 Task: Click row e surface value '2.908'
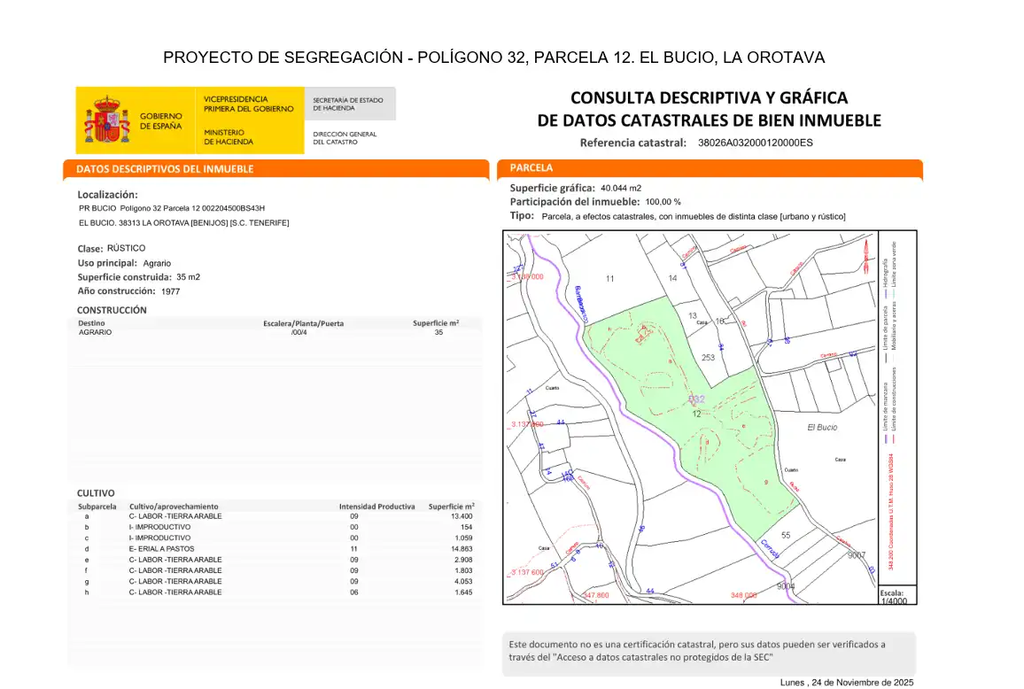pyautogui.click(x=463, y=560)
